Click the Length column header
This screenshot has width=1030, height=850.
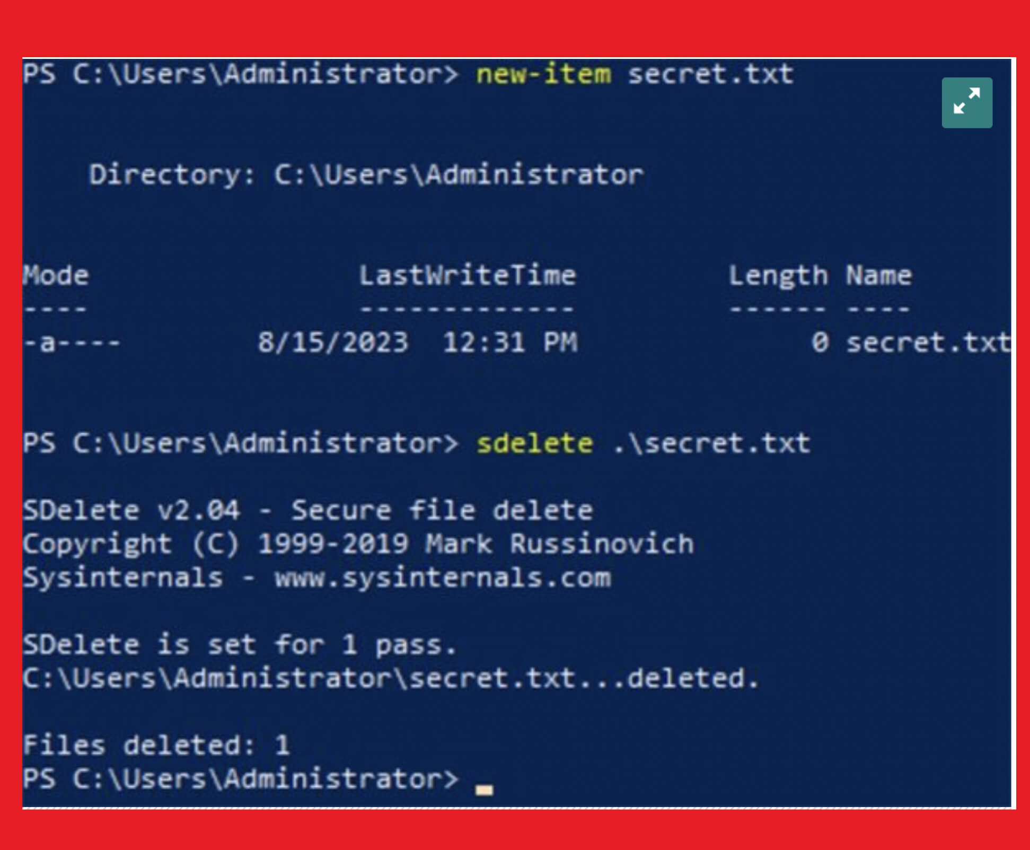[x=778, y=276]
